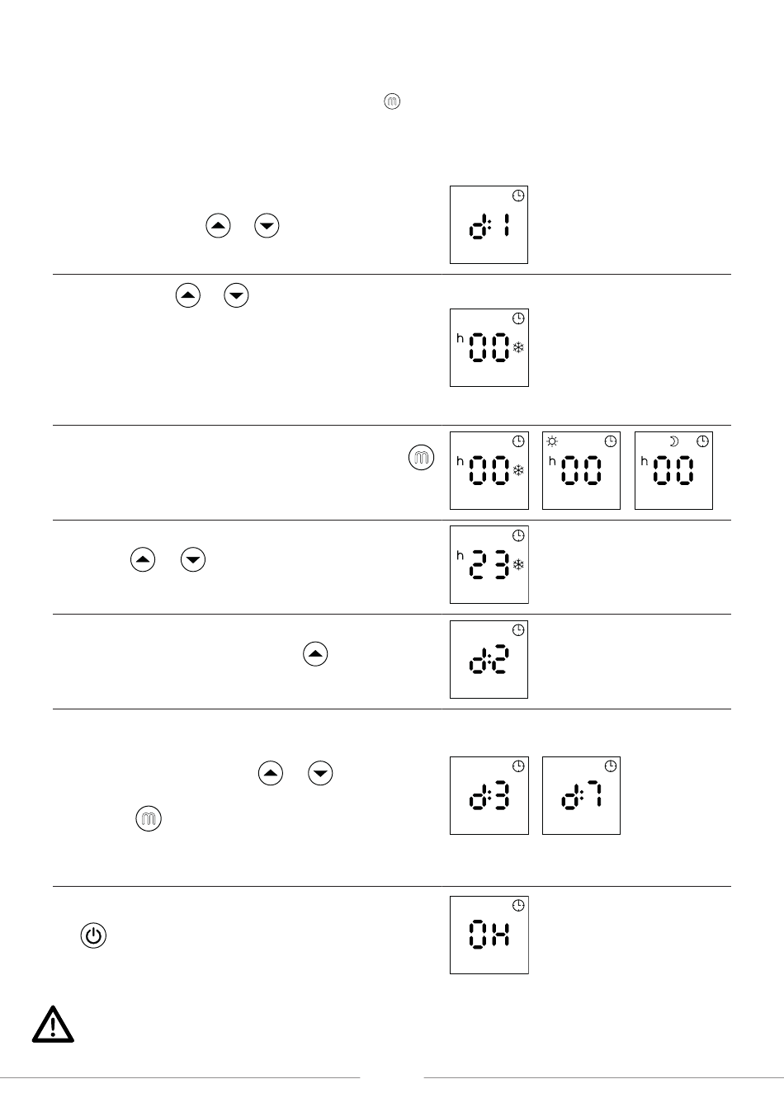The height and width of the screenshot is (1112, 784).
Task: Click the down arrow beside the h23 display
Action: pos(192,560)
